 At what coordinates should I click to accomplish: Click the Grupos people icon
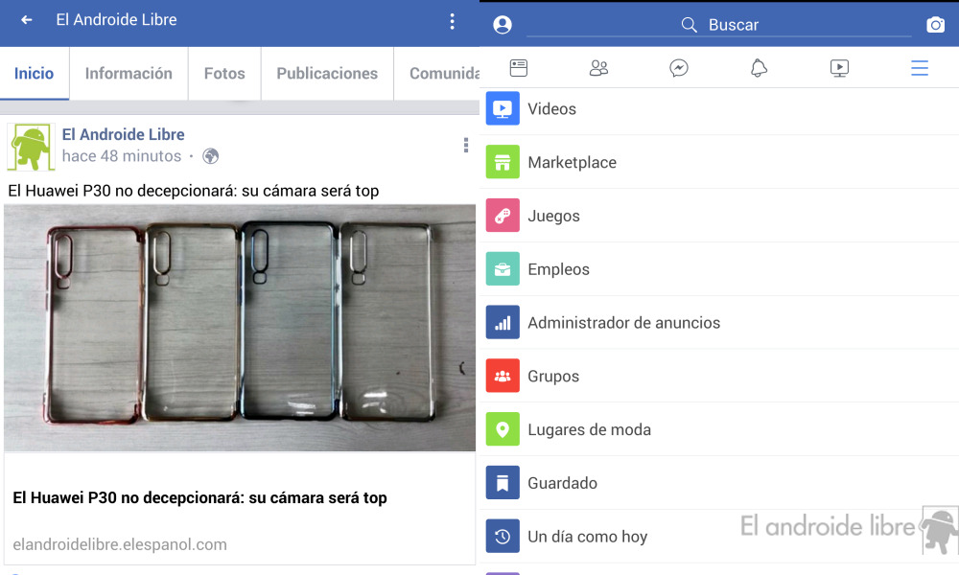503,376
